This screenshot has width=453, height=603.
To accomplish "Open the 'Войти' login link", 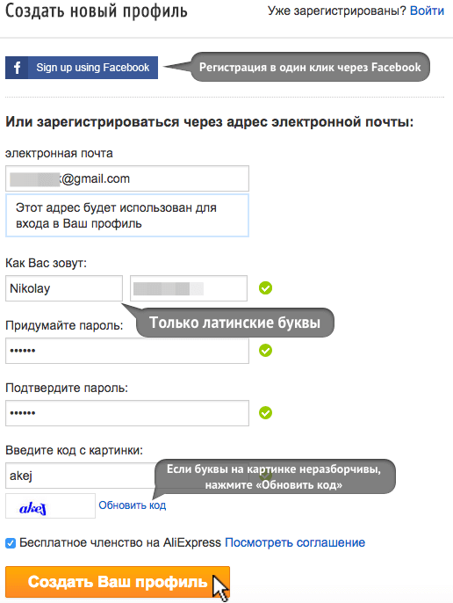I will [427, 11].
